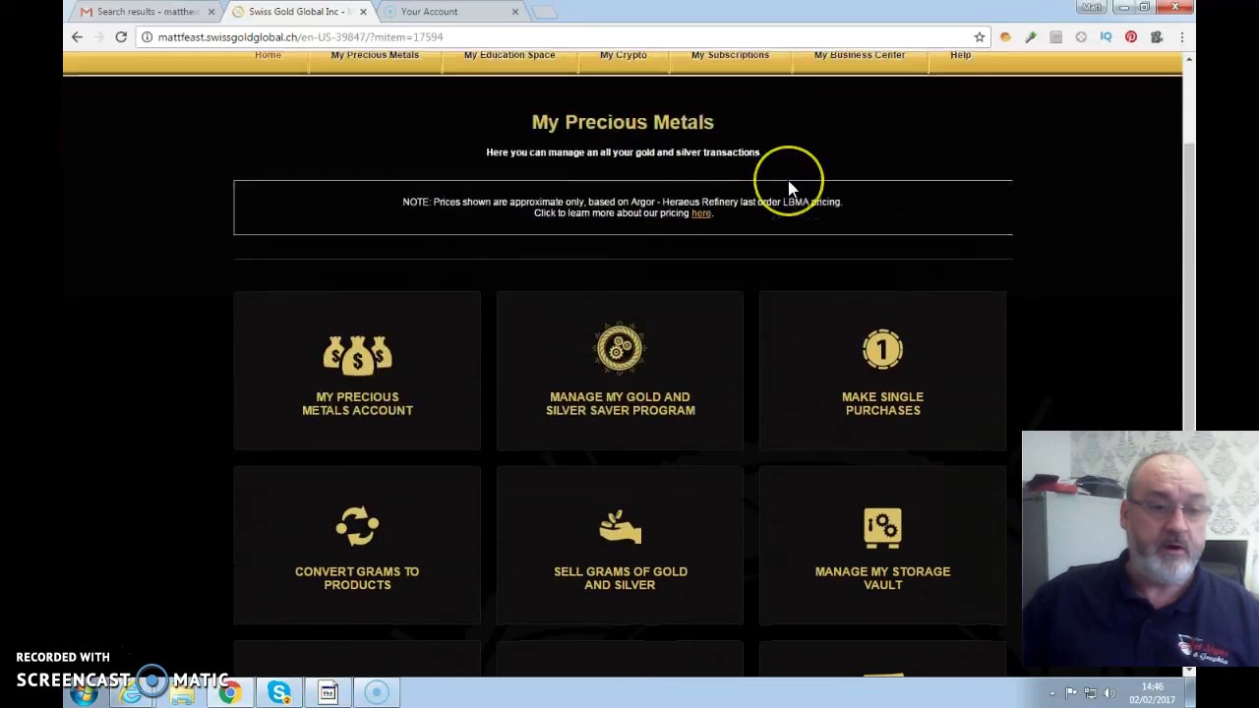Open the document app in the taskbar
Viewport: 1259px width, 708px height.
pos(328,693)
